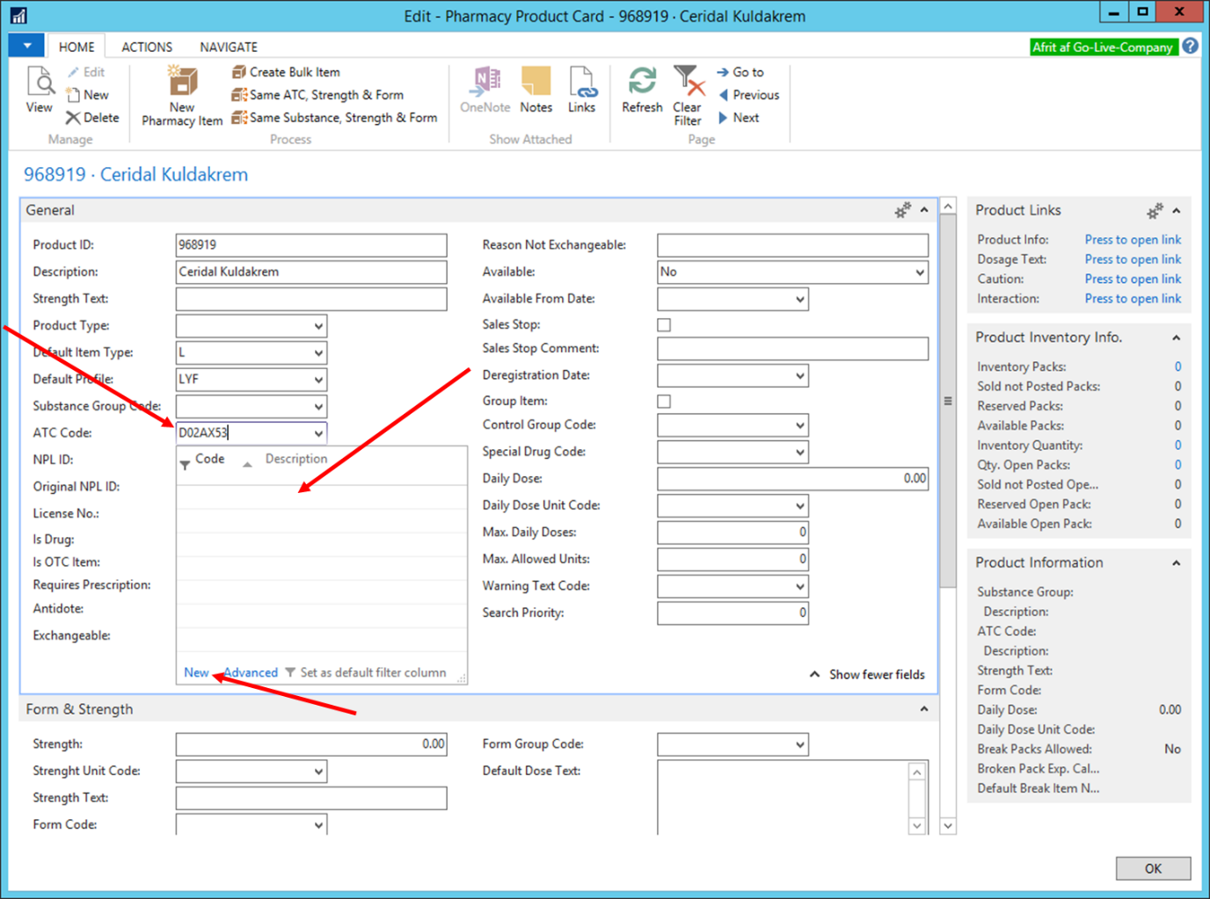1210x899 pixels.
Task: Click the blue help question mark icon
Action: pos(1190,47)
